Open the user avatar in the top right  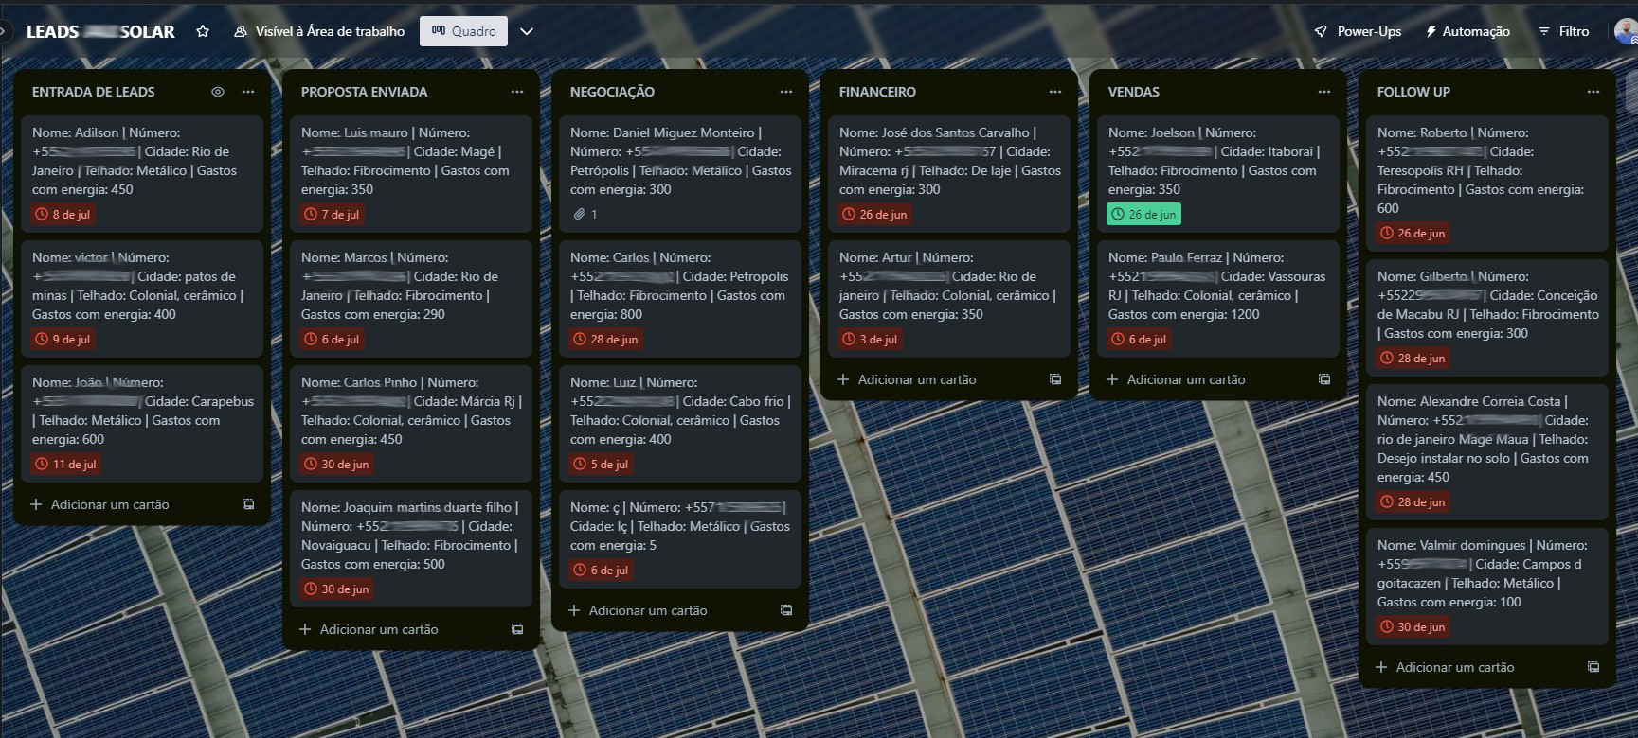[1626, 31]
